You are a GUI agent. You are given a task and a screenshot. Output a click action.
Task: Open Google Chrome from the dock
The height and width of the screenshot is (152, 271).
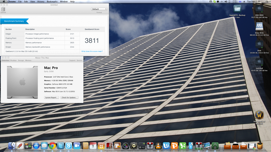[x=52, y=146]
